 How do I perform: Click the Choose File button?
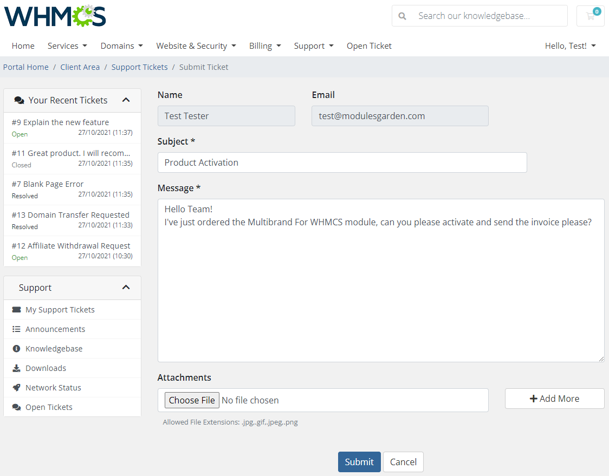coord(192,400)
